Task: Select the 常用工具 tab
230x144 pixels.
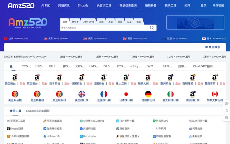Action: pyautogui.click(x=15, y=111)
